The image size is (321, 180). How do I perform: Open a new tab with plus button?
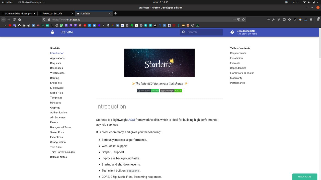[x=115, y=13]
